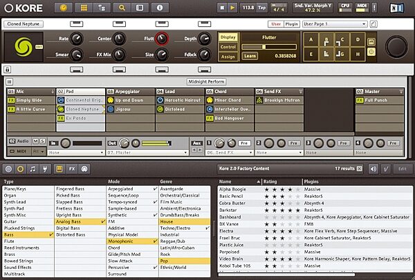Click the clock icon in top toolbar
415x280 pixels.
[x=64, y=8]
